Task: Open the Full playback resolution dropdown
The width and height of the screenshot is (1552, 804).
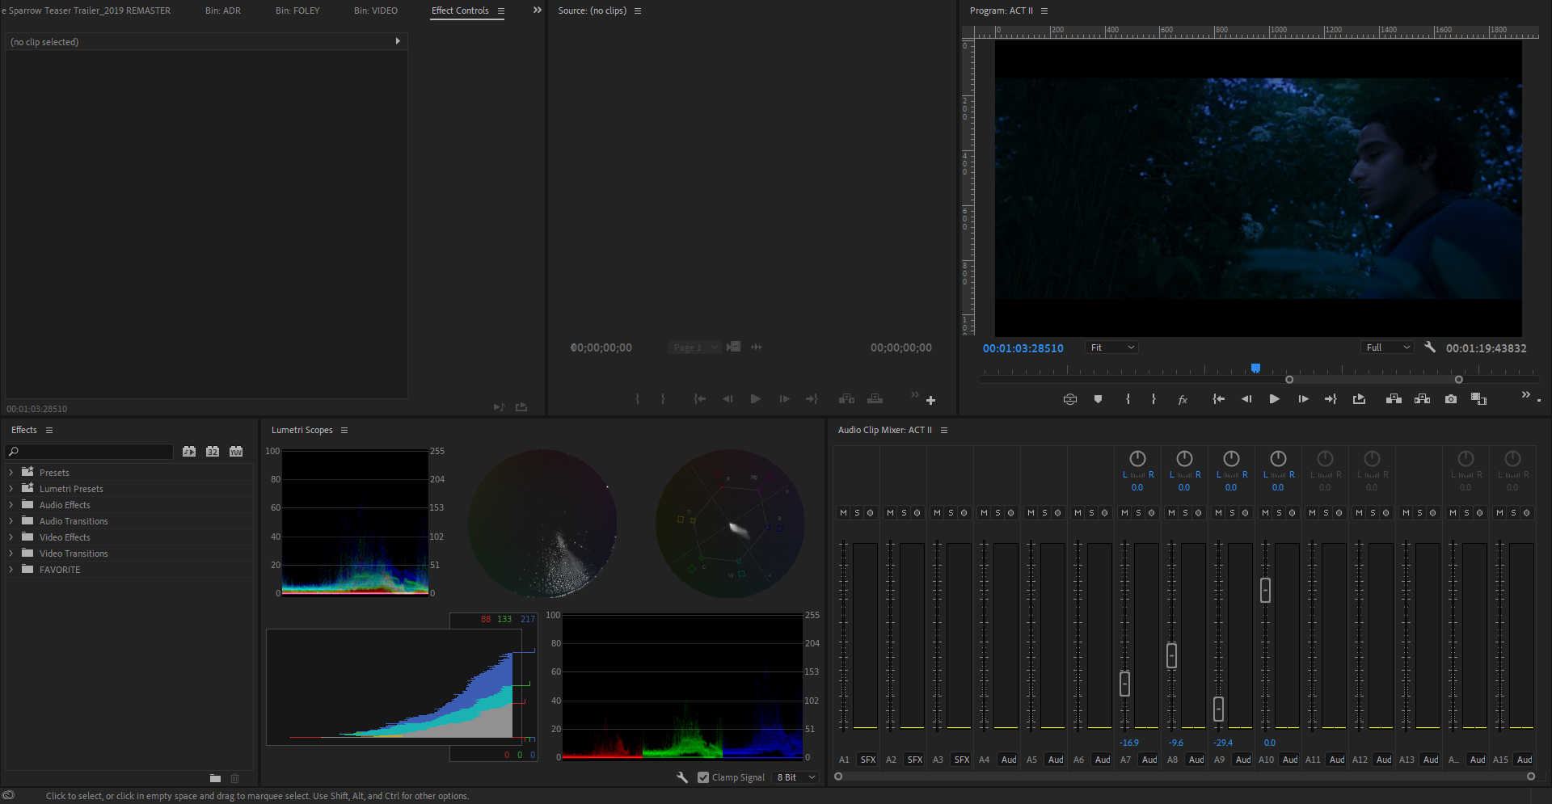Action: [x=1388, y=347]
